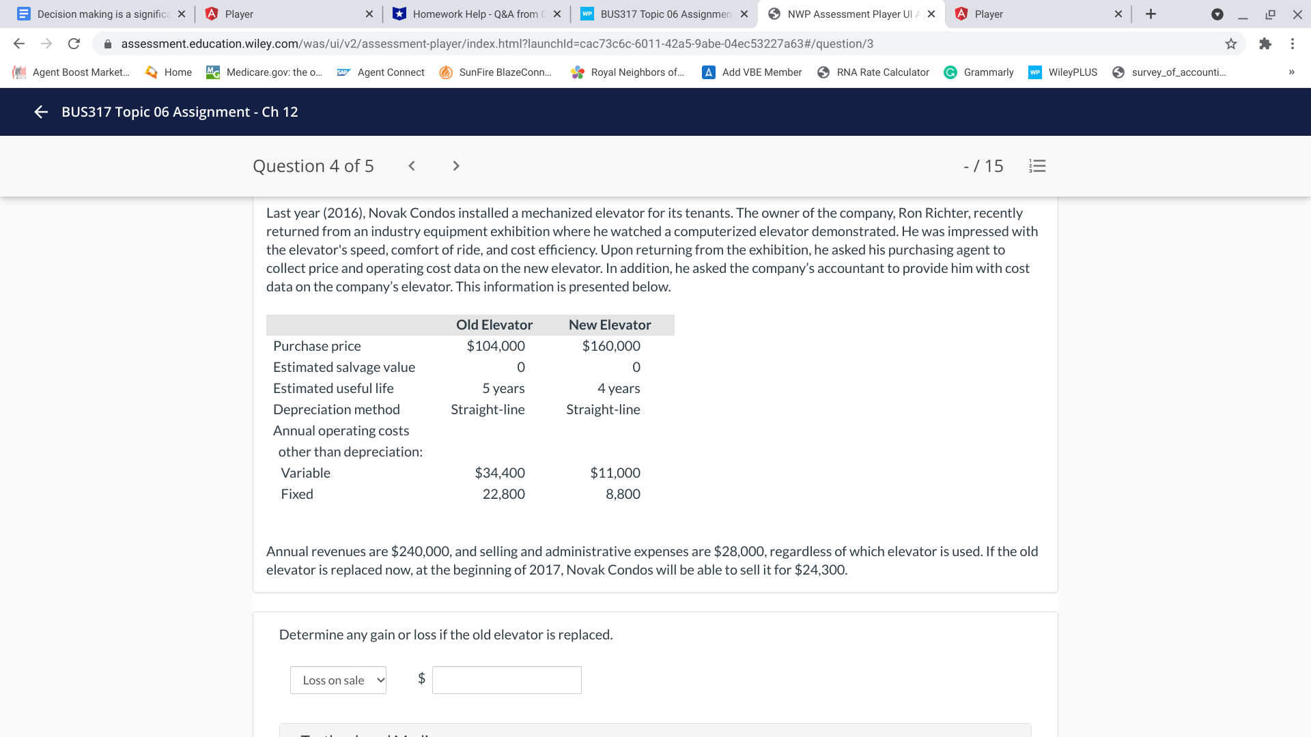Click the dollar amount input field
This screenshot has height=737, width=1311.
[507, 680]
